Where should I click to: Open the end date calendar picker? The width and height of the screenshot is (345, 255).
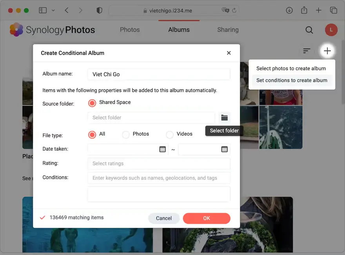224,149
